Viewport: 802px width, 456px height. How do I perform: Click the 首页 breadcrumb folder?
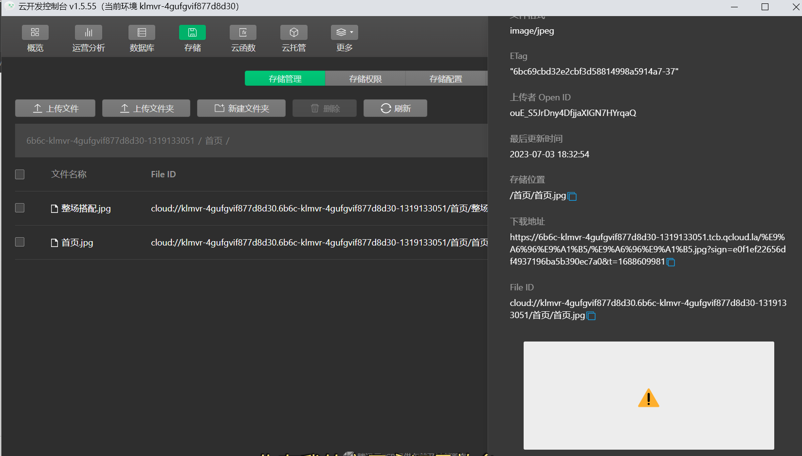coord(214,141)
